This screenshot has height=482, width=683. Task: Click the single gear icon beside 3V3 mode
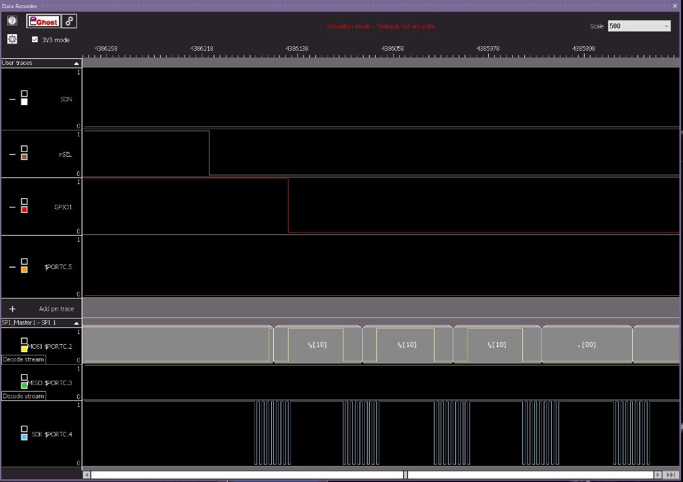pyautogui.click(x=12, y=39)
